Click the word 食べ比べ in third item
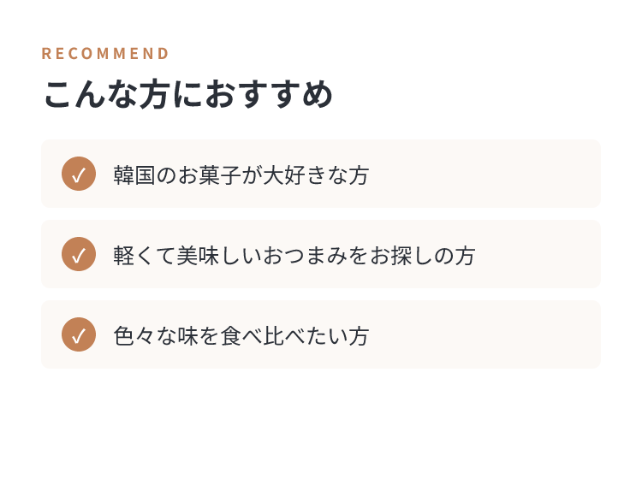Screen dimensions: 642x479 point(262,336)
